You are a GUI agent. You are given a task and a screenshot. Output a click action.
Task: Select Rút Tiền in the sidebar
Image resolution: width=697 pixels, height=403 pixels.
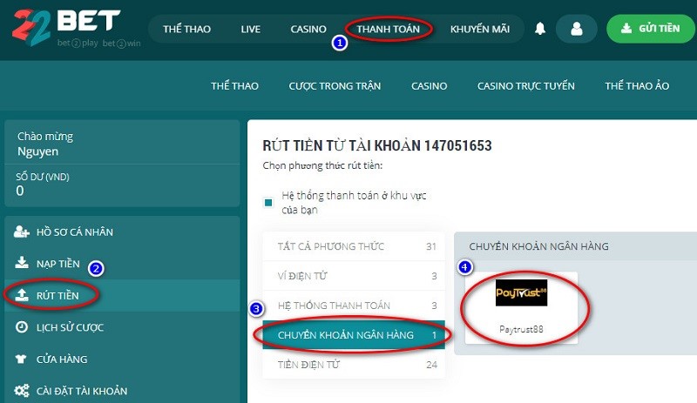pos(58,296)
